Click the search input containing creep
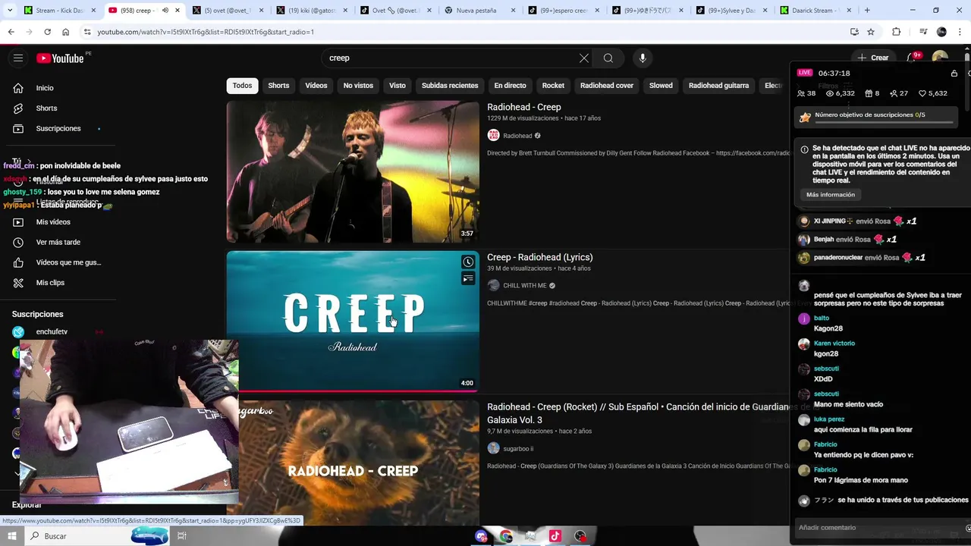The width and height of the screenshot is (971, 546). [x=451, y=58]
